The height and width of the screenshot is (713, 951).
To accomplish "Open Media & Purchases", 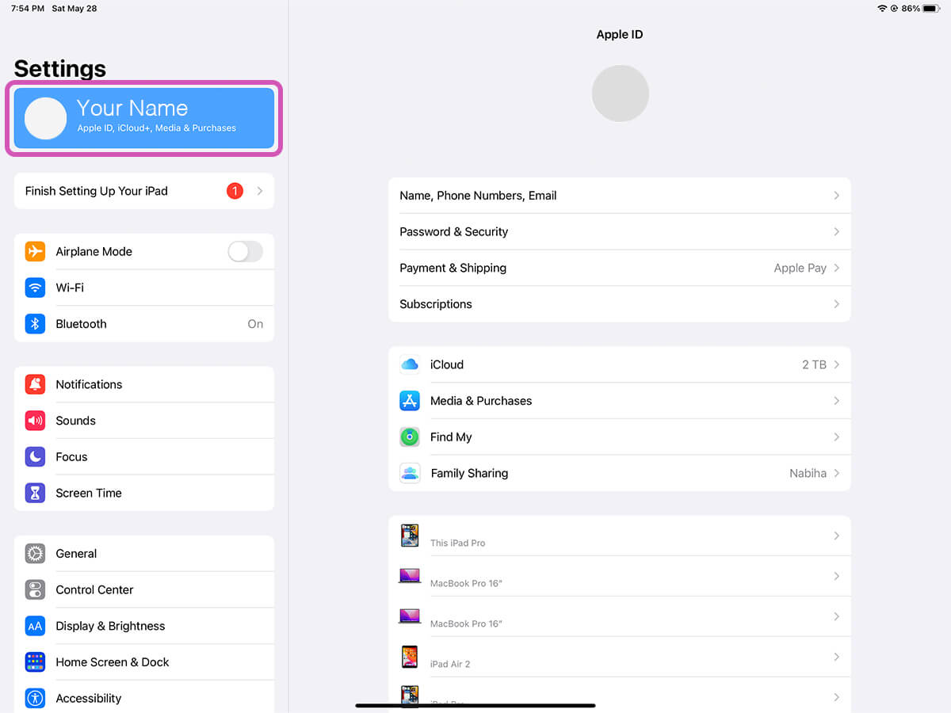I will pos(618,401).
